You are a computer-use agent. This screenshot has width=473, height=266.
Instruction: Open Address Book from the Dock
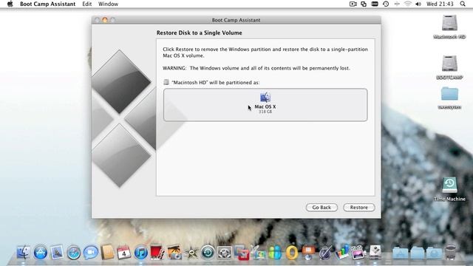pos(107,253)
